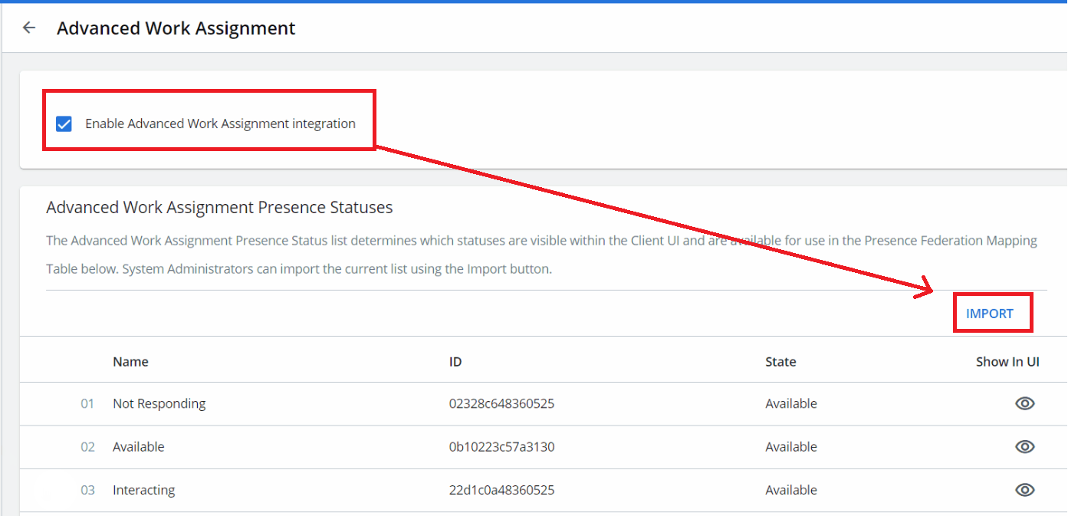The width and height of the screenshot is (1068, 516).
Task: Click the State cell of the Interacting row
Action: click(790, 490)
